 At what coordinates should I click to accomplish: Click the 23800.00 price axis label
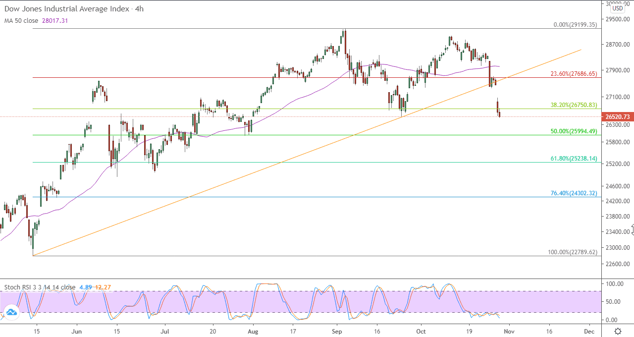(x=617, y=217)
